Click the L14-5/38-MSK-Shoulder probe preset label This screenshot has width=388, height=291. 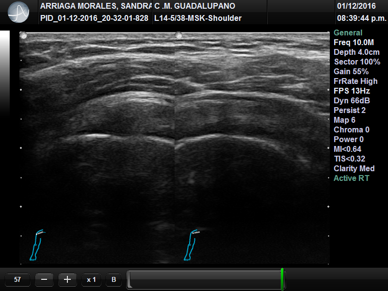tap(198, 18)
